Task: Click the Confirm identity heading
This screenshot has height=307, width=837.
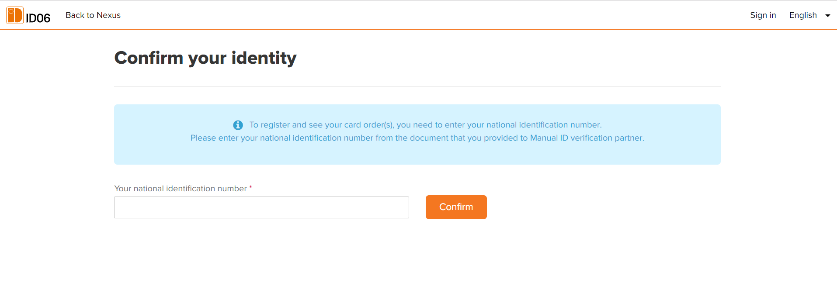Action: 205,57
